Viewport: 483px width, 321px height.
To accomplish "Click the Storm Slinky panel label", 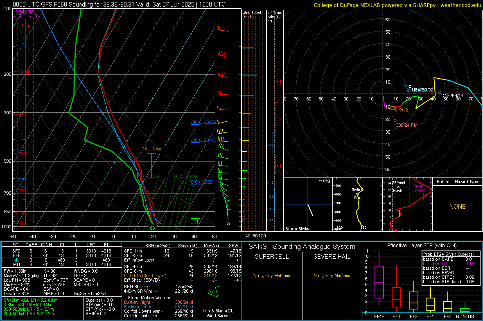I will 297,229.
